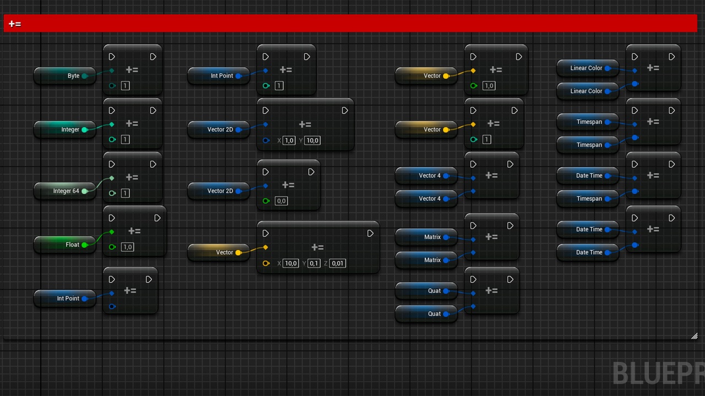Select Timespan variable sharing a node with Date Time

588,199
